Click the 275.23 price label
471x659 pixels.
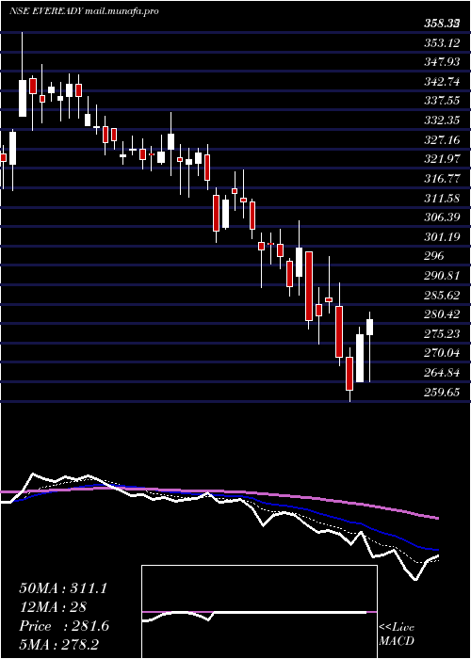[441, 334]
